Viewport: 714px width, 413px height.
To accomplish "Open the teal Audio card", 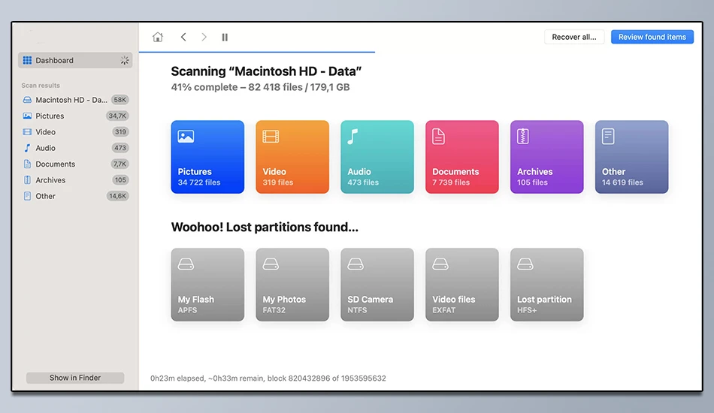I will pos(377,157).
